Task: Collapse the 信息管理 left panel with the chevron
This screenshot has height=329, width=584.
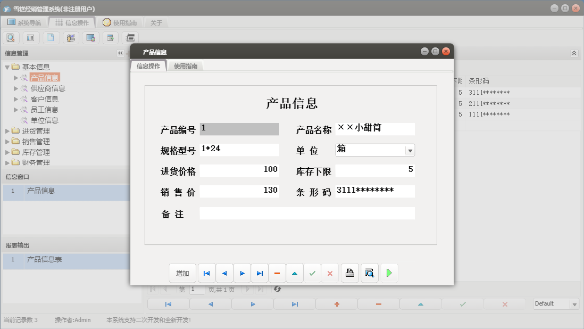Action: click(x=121, y=53)
